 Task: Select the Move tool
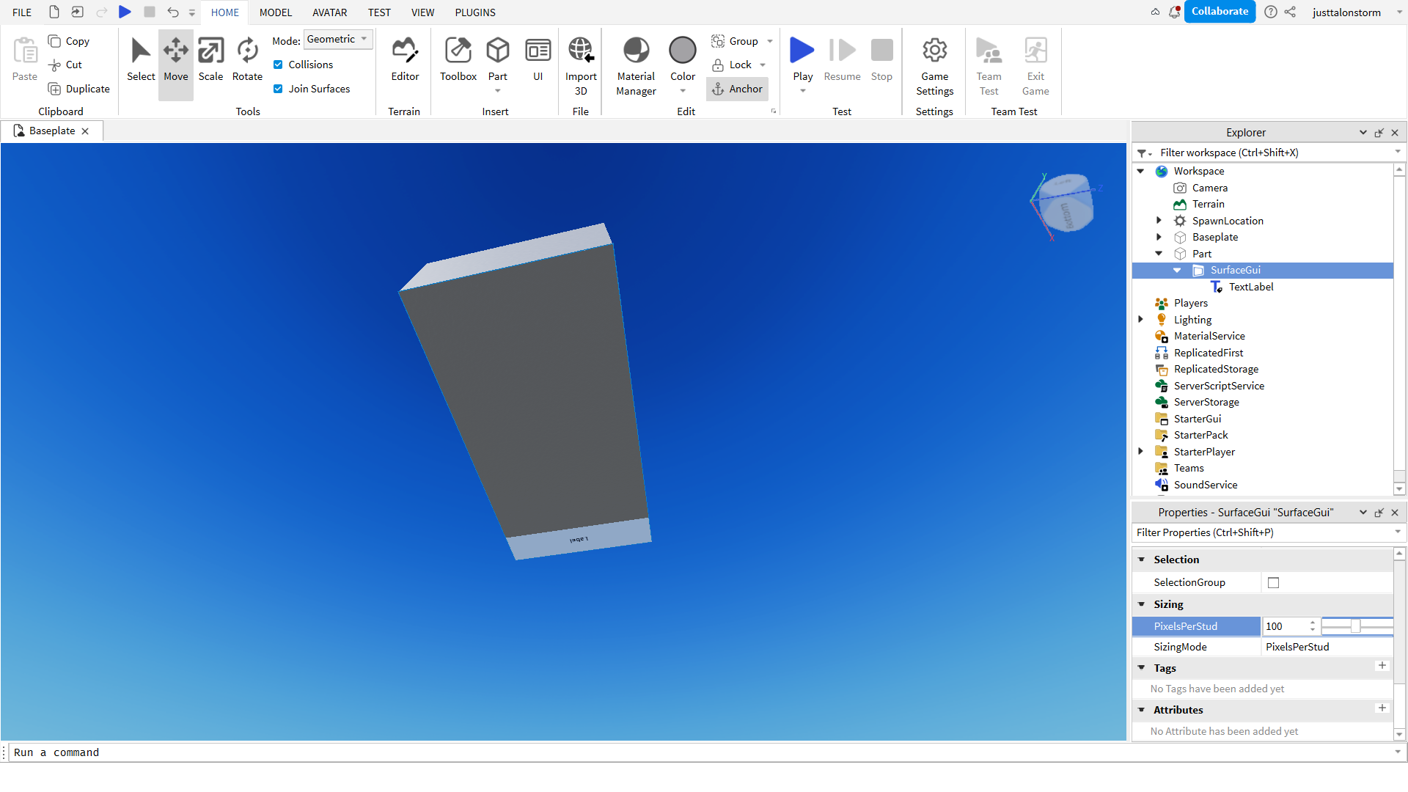(175, 62)
